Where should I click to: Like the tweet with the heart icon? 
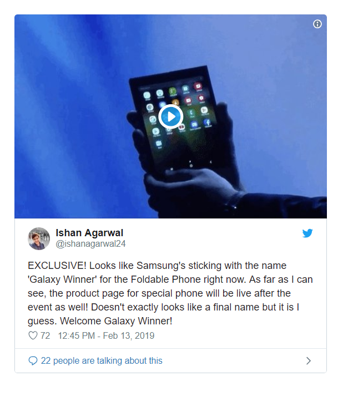33,335
